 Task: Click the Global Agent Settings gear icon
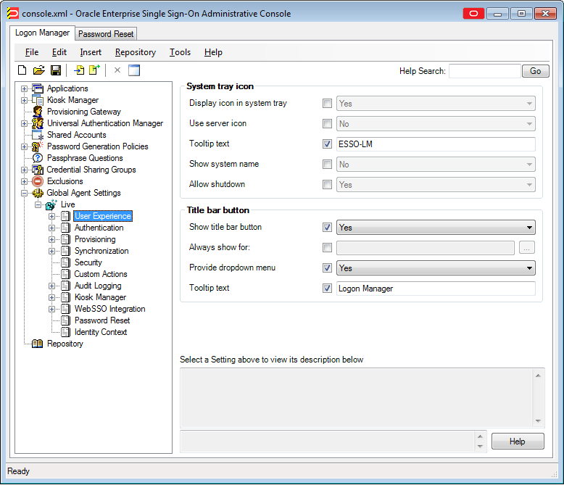pos(38,193)
